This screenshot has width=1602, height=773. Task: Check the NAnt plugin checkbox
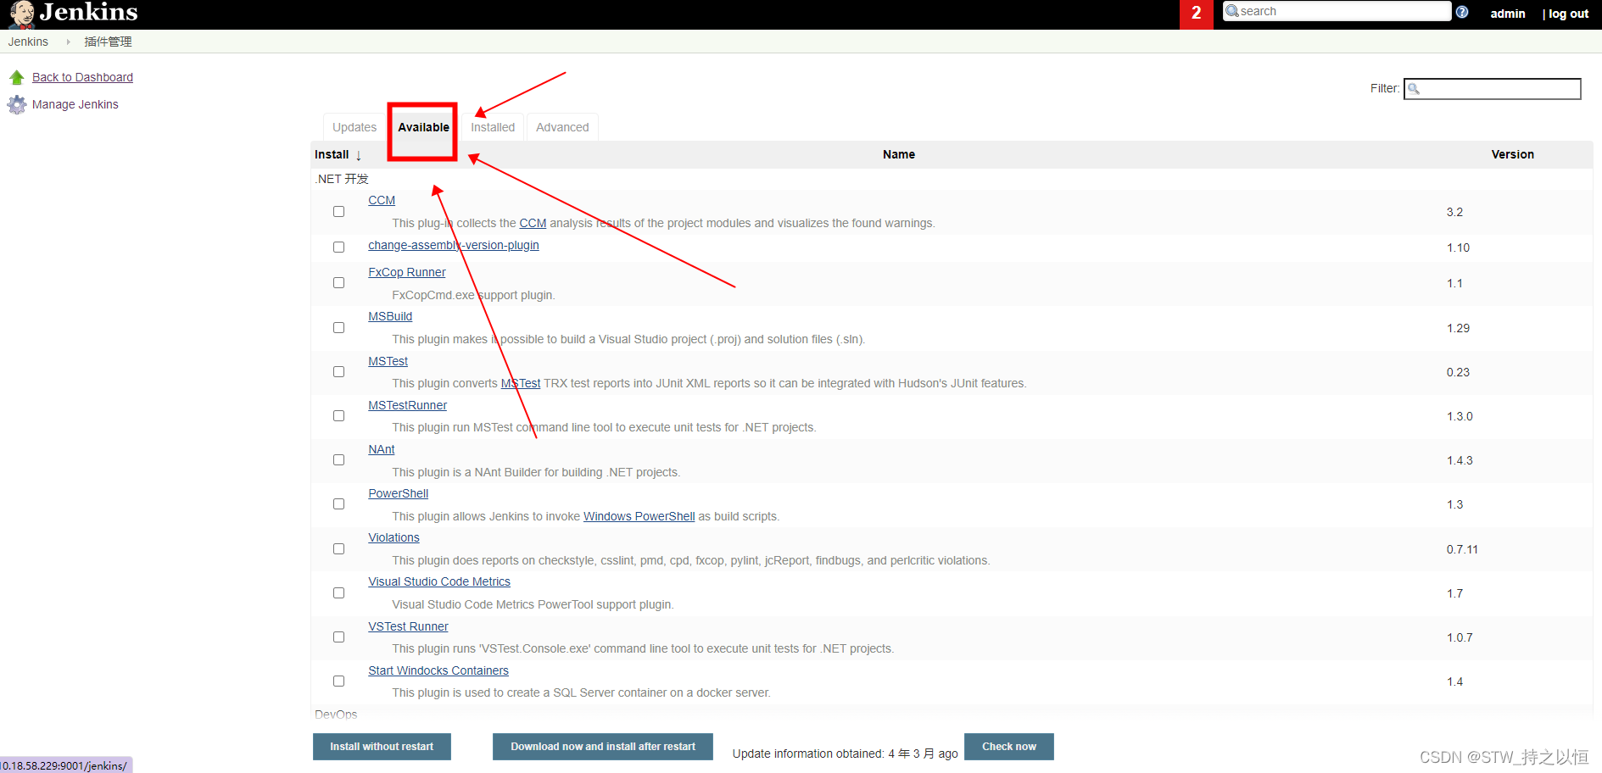pyautogui.click(x=338, y=459)
